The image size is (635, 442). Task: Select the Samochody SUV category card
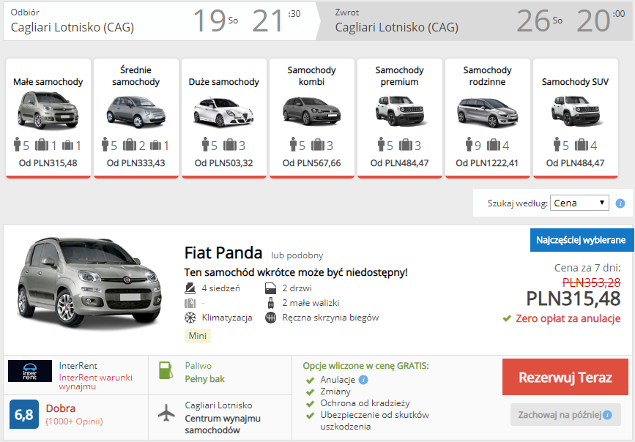click(x=576, y=119)
